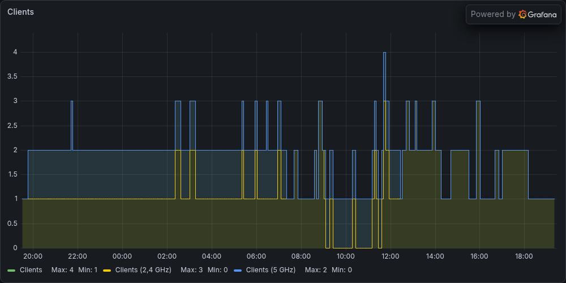Select the Clients legend series label
The width and height of the screenshot is (566, 283).
click(x=31, y=270)
